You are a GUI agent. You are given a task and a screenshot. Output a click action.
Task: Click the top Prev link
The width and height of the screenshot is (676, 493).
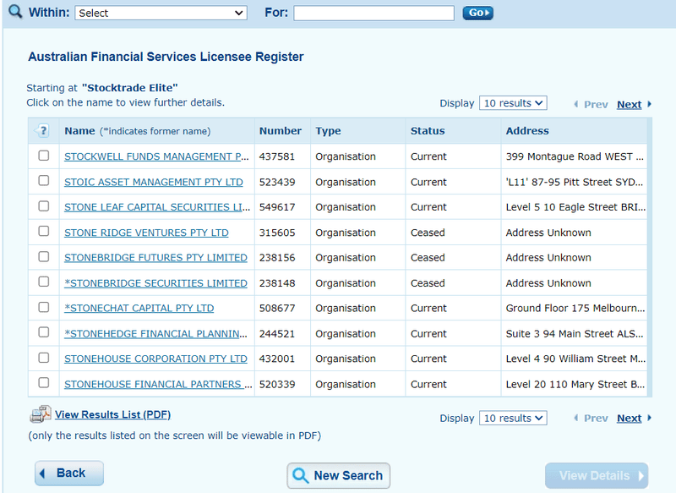pyautogui.click(x=596, y=104)
